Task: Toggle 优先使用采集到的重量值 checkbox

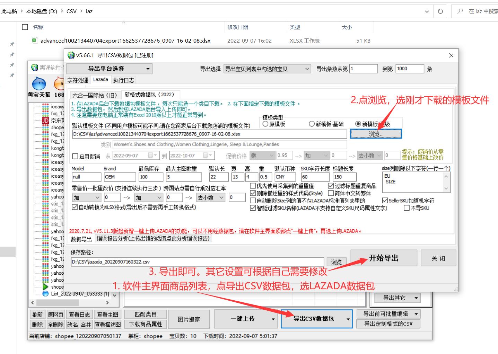Action: point(253,186)
